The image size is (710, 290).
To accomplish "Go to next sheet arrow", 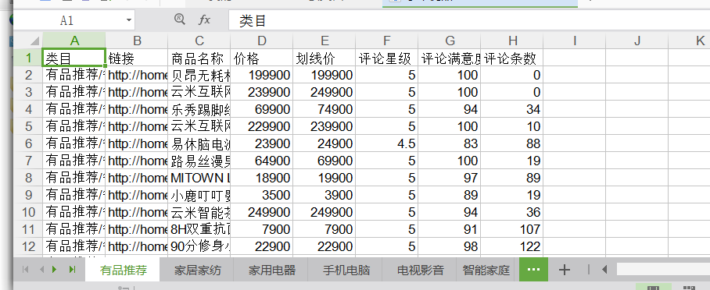I will point(55,270).
